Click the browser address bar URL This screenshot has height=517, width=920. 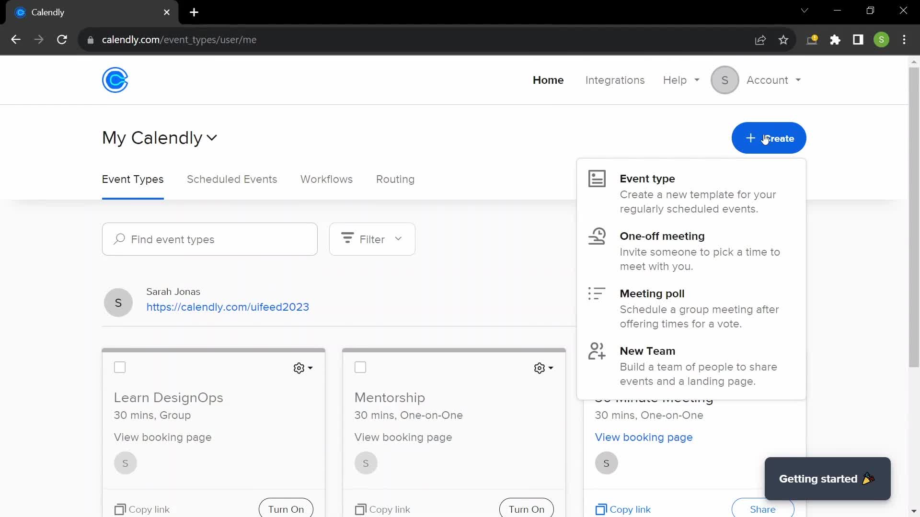(179, 40)
